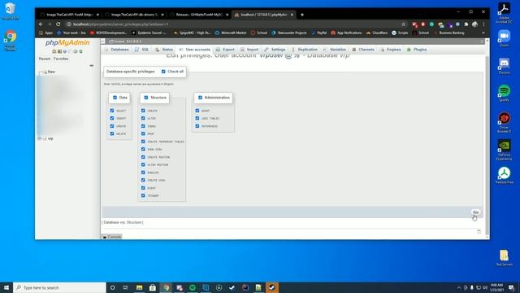Open the Chrome profile avatar

pos(474,24)
